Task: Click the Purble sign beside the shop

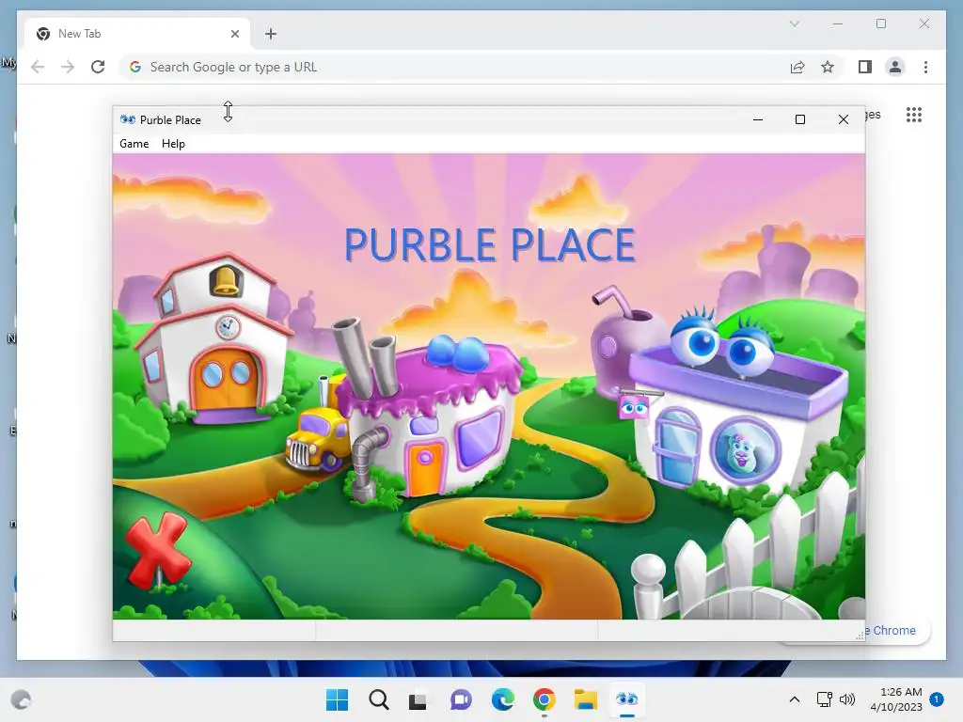Action: click(633, 406)
